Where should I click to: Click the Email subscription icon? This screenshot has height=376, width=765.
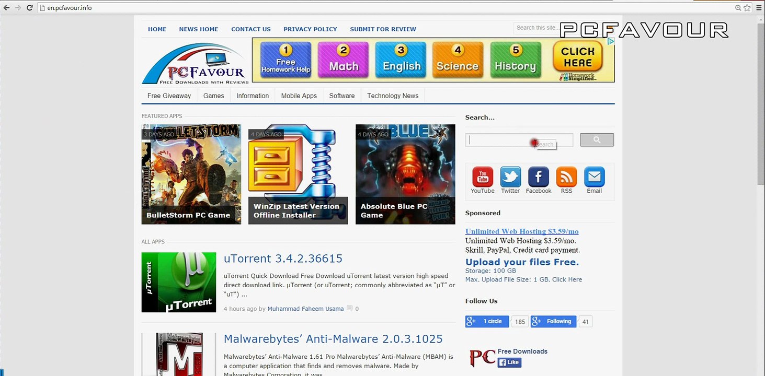(x=595, y=177)
